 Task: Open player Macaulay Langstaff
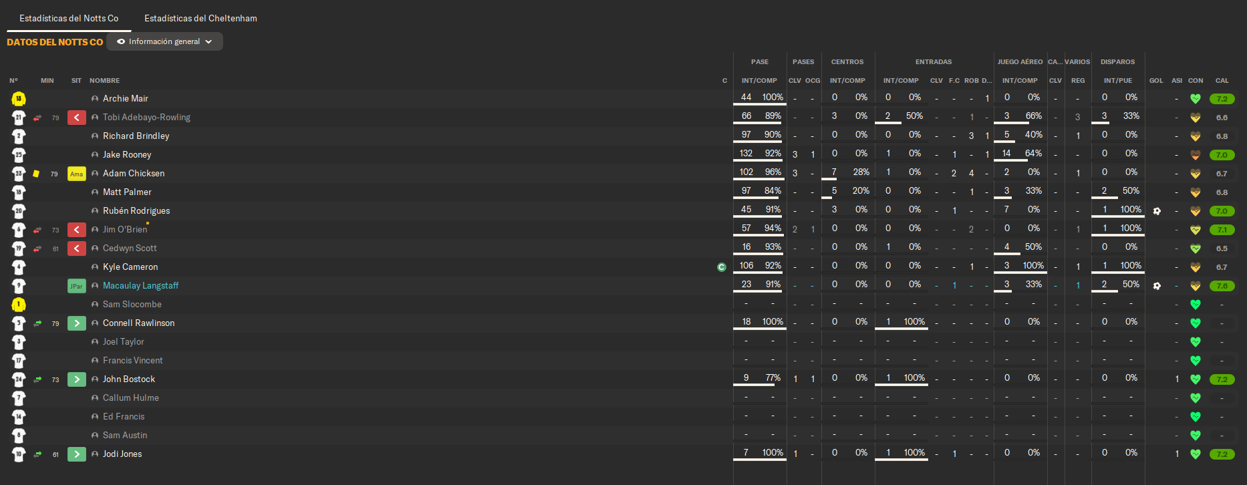[140, 286]
